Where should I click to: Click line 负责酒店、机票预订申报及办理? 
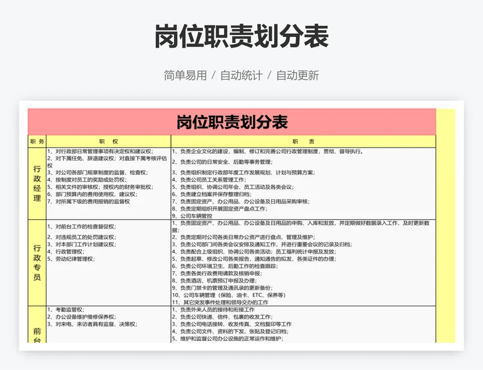(214, 281)
